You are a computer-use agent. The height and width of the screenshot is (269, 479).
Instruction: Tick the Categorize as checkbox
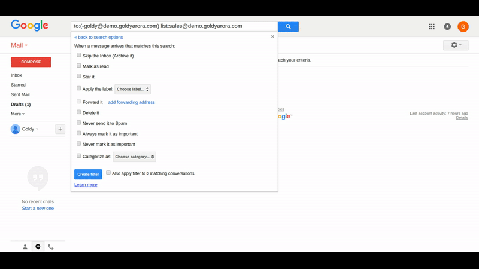(79, 156)
